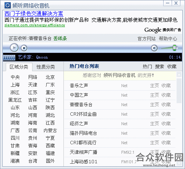Screen dimensions: 185x169
Task: Select 国外 region
Action: pyautogui.click(x=50, y=161)
